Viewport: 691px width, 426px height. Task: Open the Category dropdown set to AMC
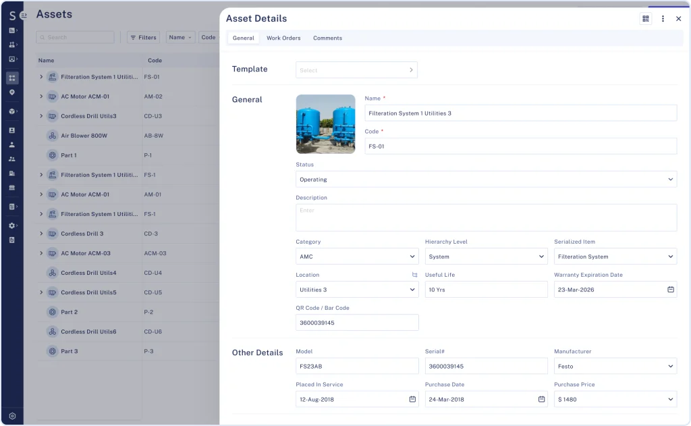[357, 257]
